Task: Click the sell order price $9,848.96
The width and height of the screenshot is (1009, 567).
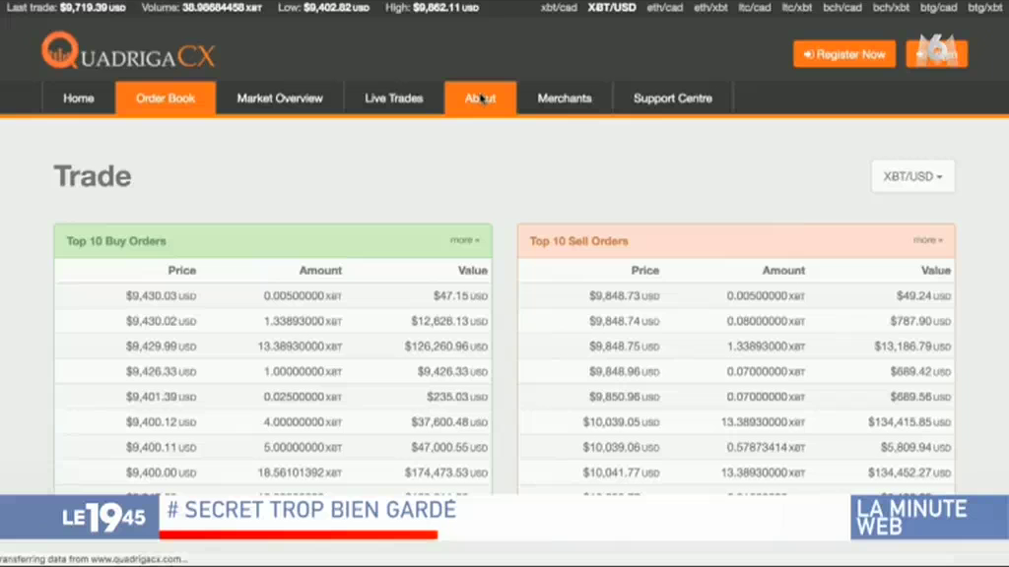Action: coord(624,371)
